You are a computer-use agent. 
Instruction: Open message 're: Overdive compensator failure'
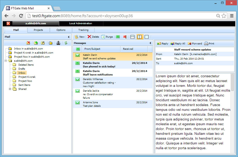(x=113, y=94)
